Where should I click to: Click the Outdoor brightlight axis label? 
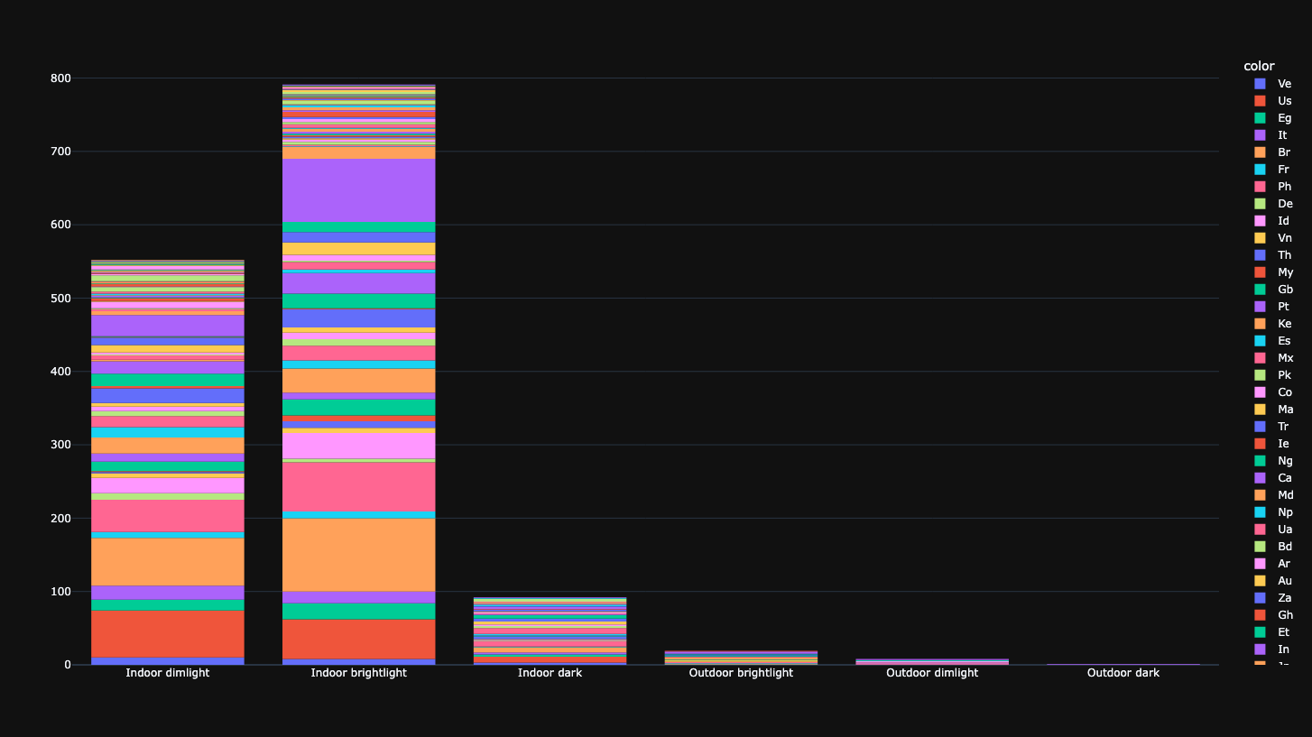(x=741, y=673)
